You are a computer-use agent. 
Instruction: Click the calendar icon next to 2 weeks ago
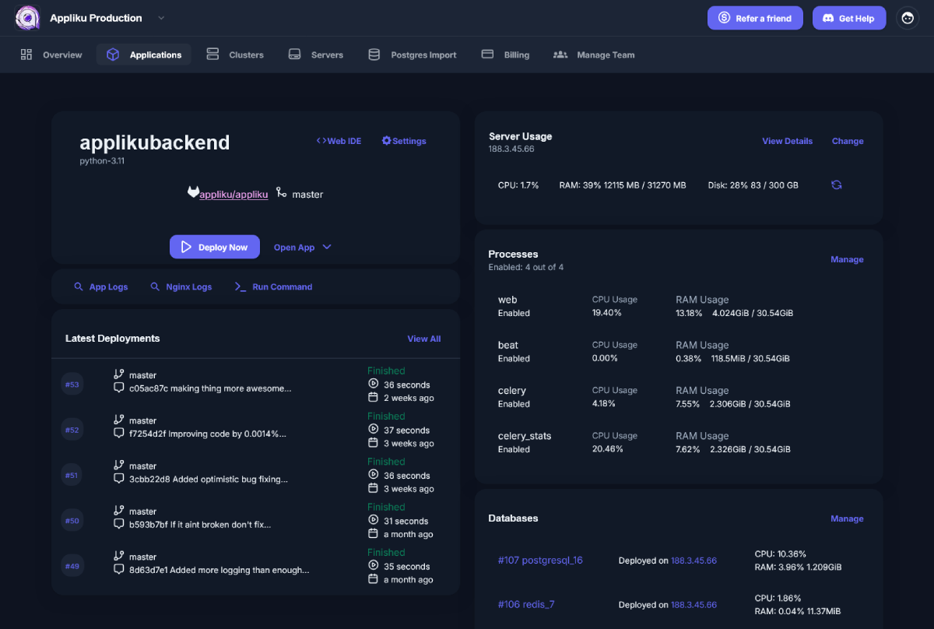tap(373, 397)
